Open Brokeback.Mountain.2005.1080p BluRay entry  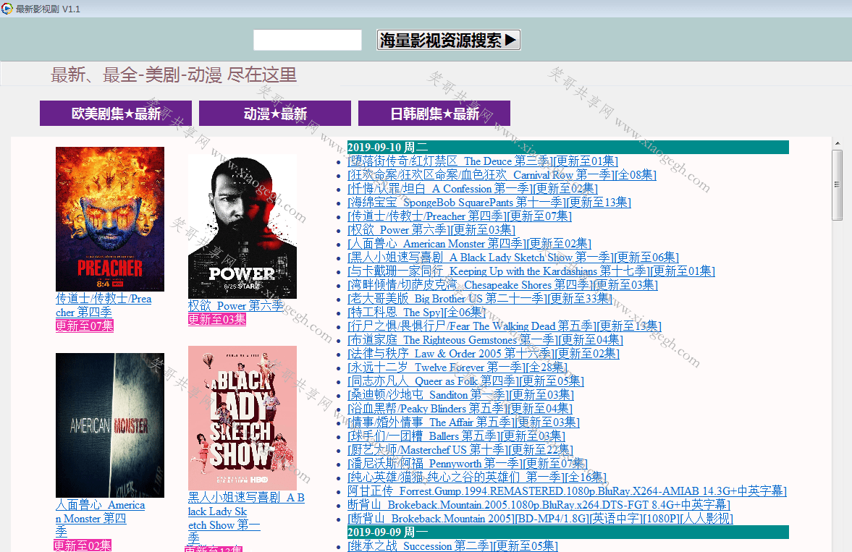coord(539,505)
